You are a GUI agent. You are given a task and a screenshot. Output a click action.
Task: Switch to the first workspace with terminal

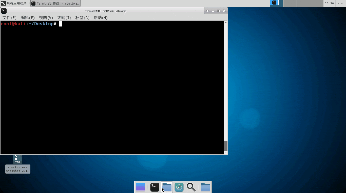click(x=276, y=3)
